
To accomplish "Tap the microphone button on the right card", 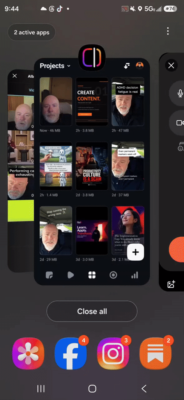I will point(180,93).
